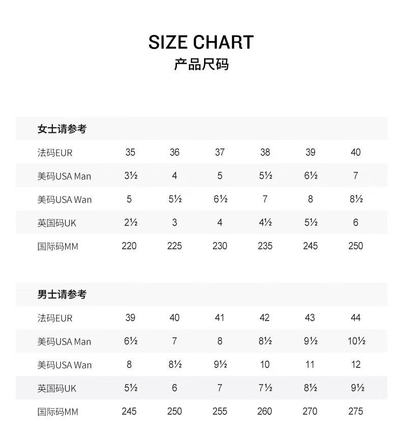Viewport: 402px width, 427px height.
Task: Click the 2½ UK value
Action: (x=129, y=223)
